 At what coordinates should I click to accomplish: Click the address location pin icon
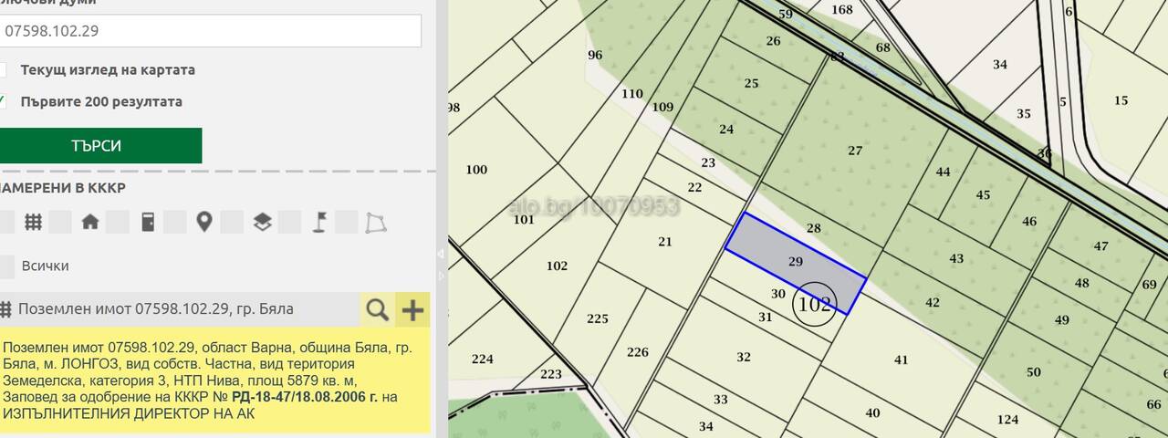[204, 222]
